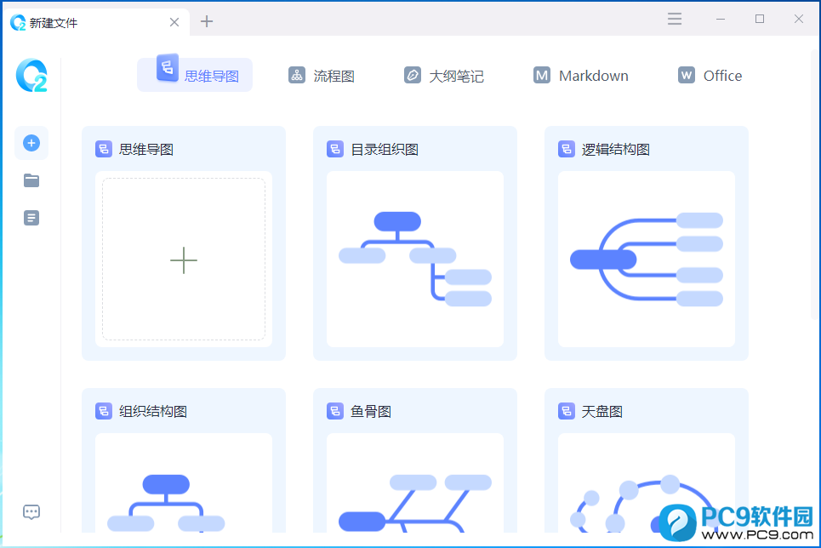The image size is (821, 548).
Task: Click the 组织结构图 card title text
Action: [153, 412]
